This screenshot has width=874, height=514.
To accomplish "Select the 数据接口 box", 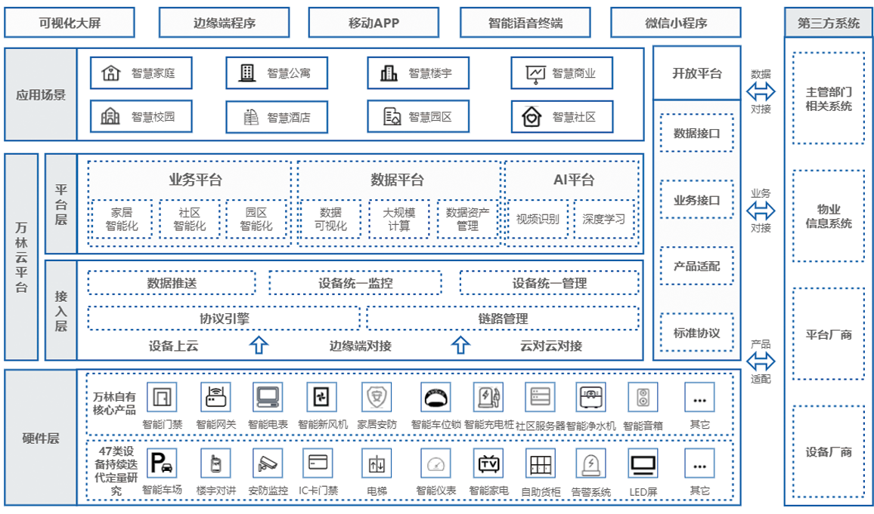I will click(x=697, y=133).
